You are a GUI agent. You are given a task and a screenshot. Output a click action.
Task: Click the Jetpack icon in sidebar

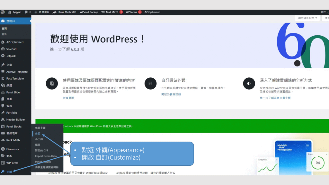coord(3,56)
